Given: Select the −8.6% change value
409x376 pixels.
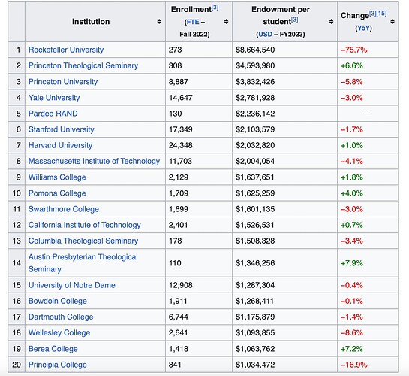Looking at the screenshot, I should [352, 332].
